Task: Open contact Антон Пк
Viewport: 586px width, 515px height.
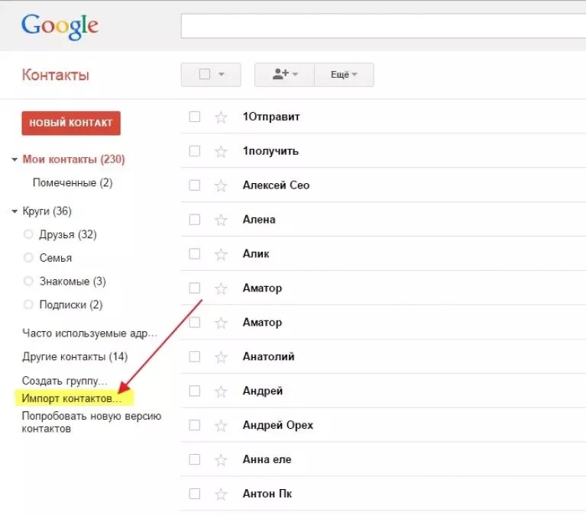Action: (x=267, y=494)
